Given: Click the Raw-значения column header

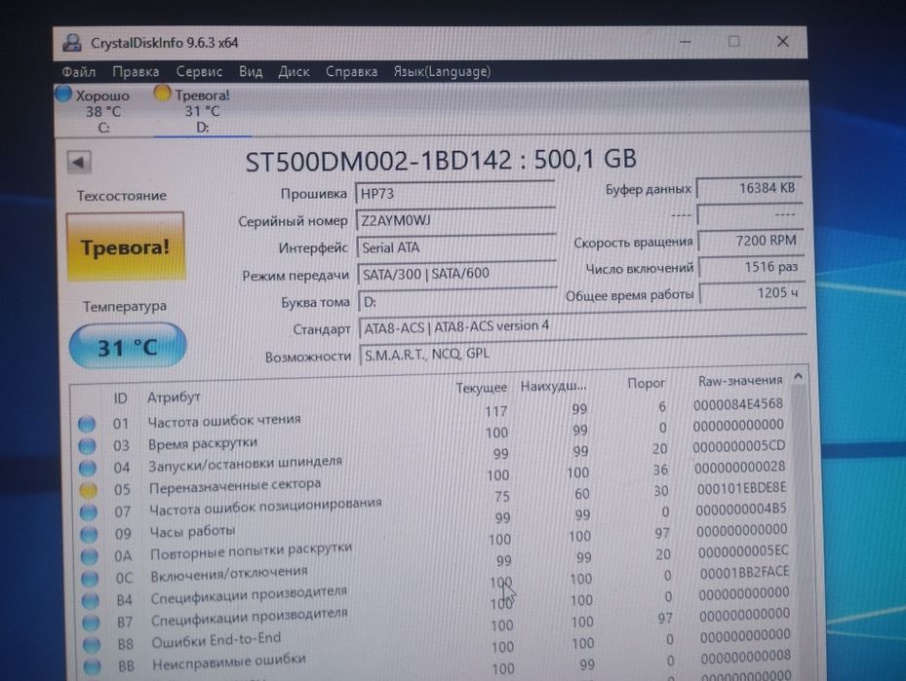Looking at the screenshot, I should pyautogui.click(x=740, y=380).
